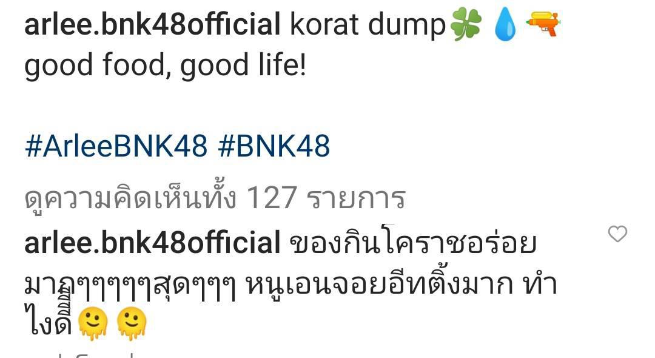Tap the second melting face emoji

132,324
